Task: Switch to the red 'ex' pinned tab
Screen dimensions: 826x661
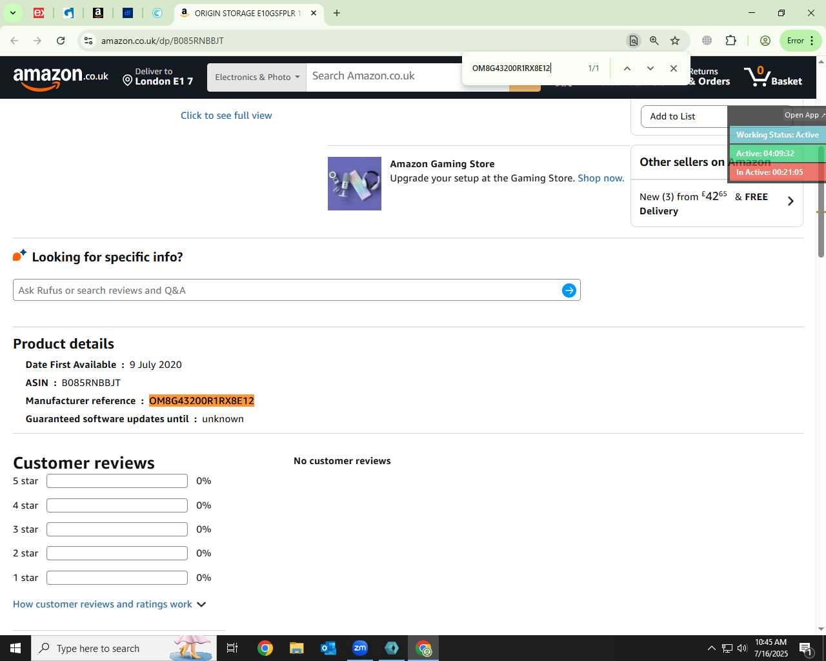Action: point(39,13)
